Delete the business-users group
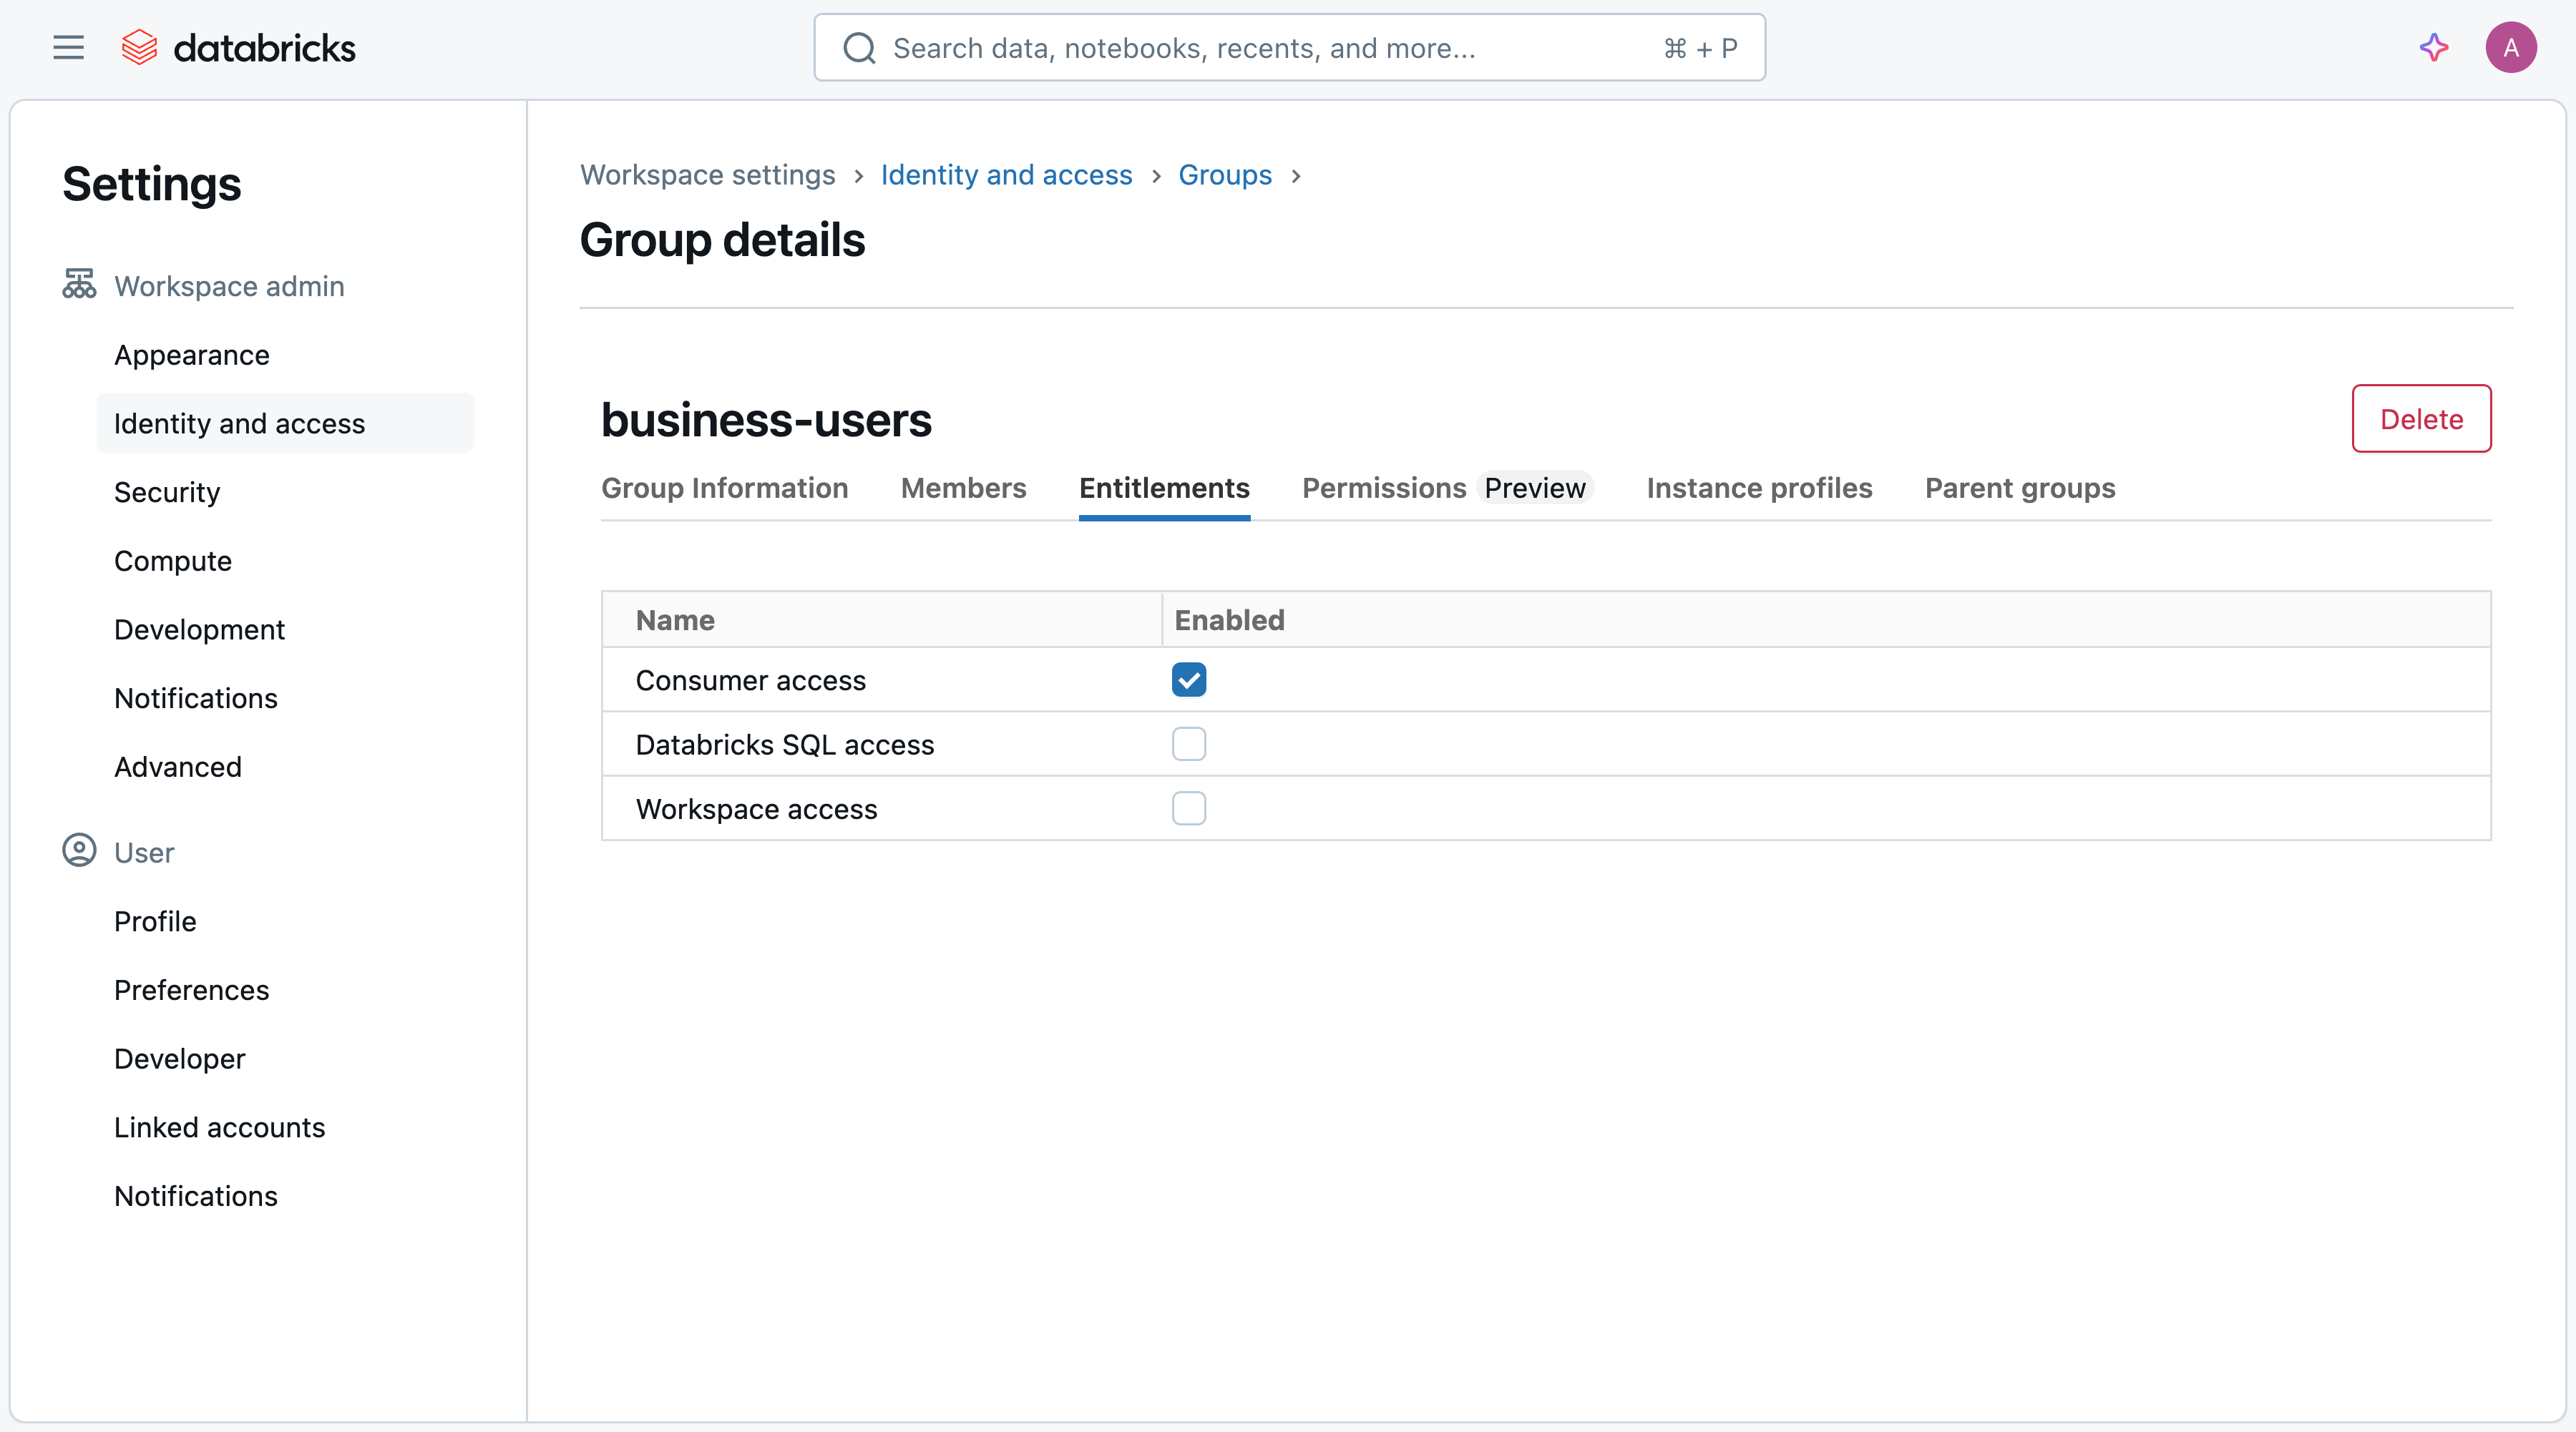This screenshot has height=1432, width=2576. click(x=2420, y=418)
